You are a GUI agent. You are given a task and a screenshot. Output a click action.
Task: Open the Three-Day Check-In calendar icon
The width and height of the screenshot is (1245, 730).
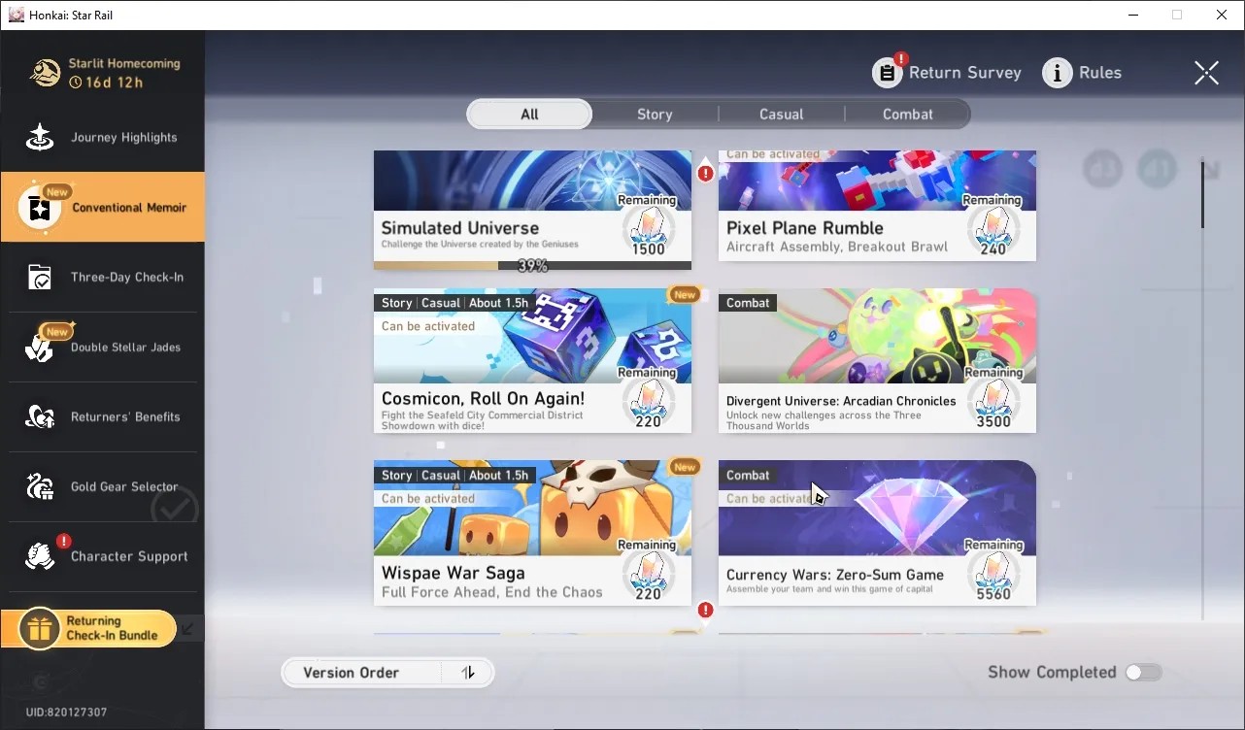point(40,278)
